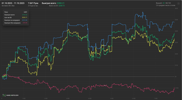This screenshot has width=182, height=100.
Task: Click the 'Рука' label in the tooltip
Action: [6, 12]
